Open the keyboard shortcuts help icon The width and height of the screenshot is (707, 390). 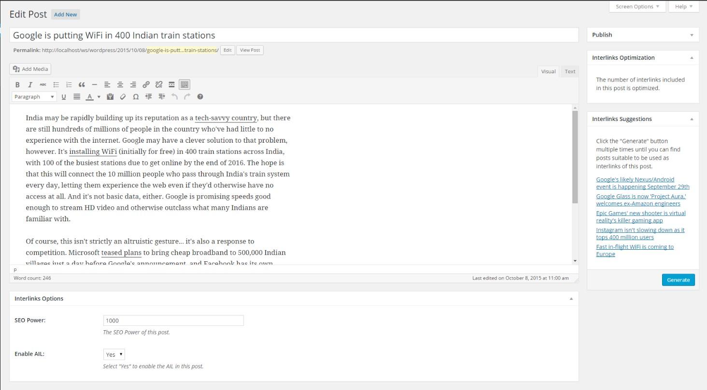click(x=200, y=97)
